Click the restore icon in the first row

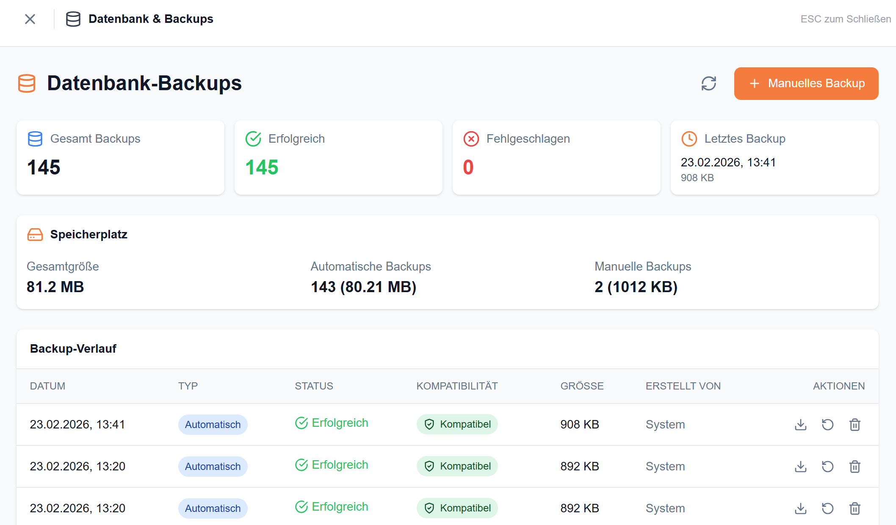pyautogui.click(x=828, y=424)
